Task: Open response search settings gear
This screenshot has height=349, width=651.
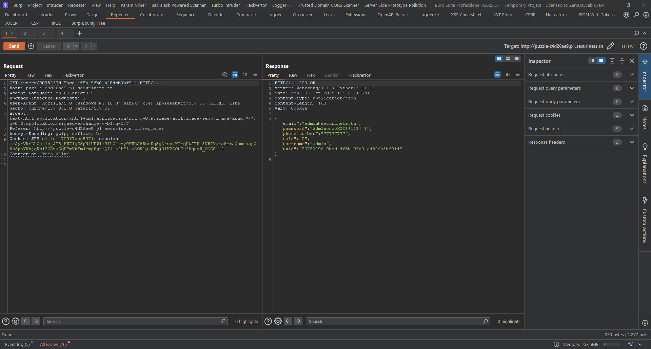Action: tap(278, 321)
